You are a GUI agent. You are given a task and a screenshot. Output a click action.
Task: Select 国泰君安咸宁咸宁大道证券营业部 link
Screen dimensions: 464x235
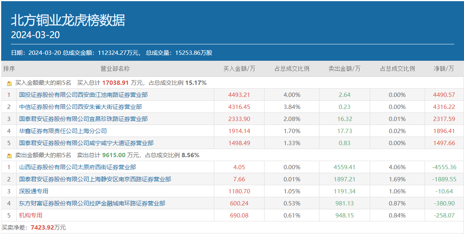pyautogui.click(x=86, y=143)
